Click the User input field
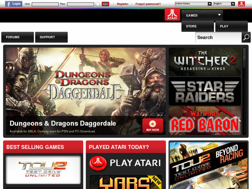 click(45, 4)
